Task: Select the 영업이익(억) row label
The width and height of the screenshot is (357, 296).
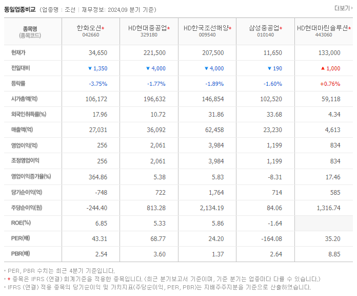Action: 24,145
